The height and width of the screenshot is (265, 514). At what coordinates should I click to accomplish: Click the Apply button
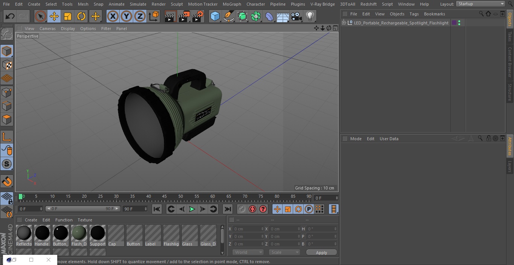tap(321, 253)
